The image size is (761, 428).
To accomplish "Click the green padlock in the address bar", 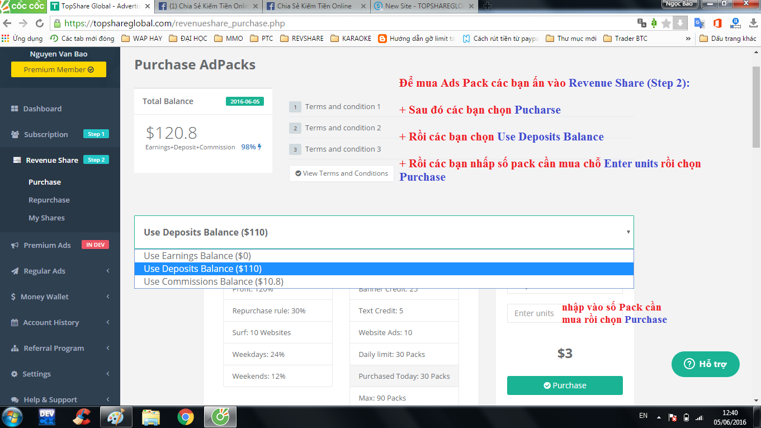I will (57, 23).
